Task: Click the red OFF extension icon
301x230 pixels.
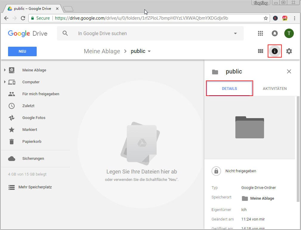Action: click(285, 18)
